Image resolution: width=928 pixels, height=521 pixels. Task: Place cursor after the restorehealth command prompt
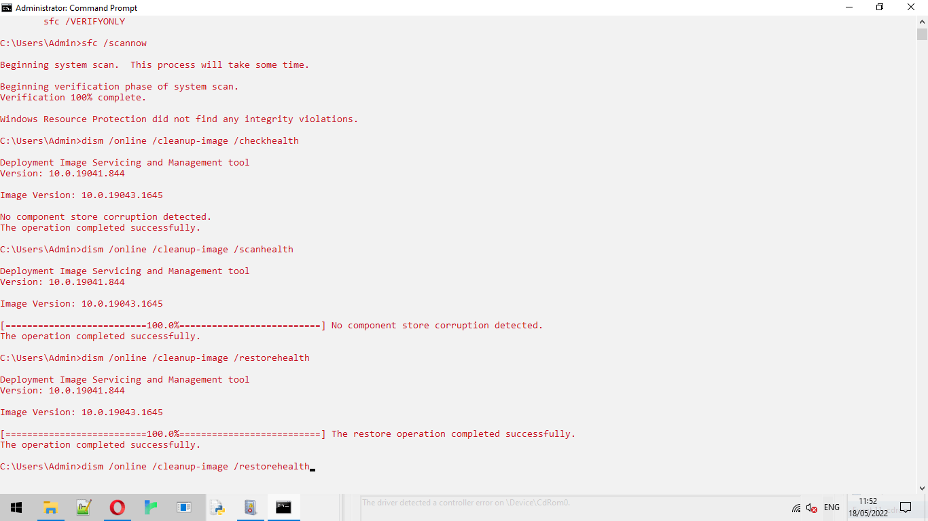pyautogui.click(x=314, y=466)
